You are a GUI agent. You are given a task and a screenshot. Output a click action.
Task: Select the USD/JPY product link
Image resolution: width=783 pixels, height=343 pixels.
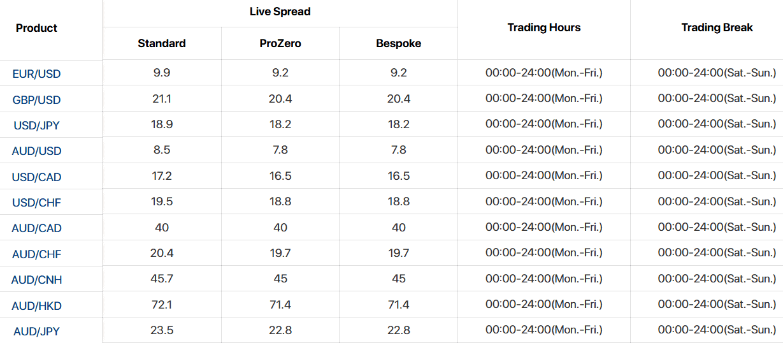[36, 126]
